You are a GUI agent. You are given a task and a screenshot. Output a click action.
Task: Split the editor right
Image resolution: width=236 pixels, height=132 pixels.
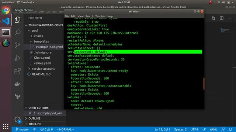(222, 18)
